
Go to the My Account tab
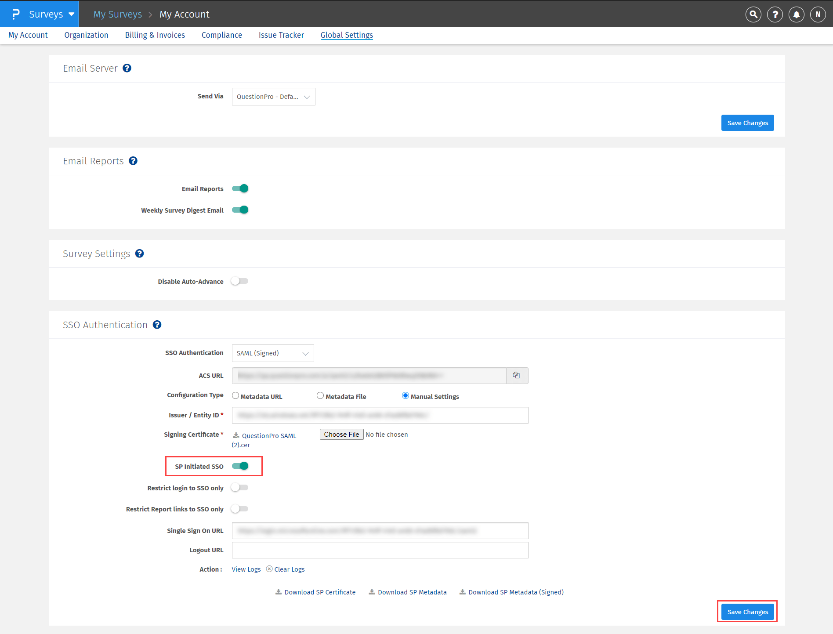click(x=28, y=35)
